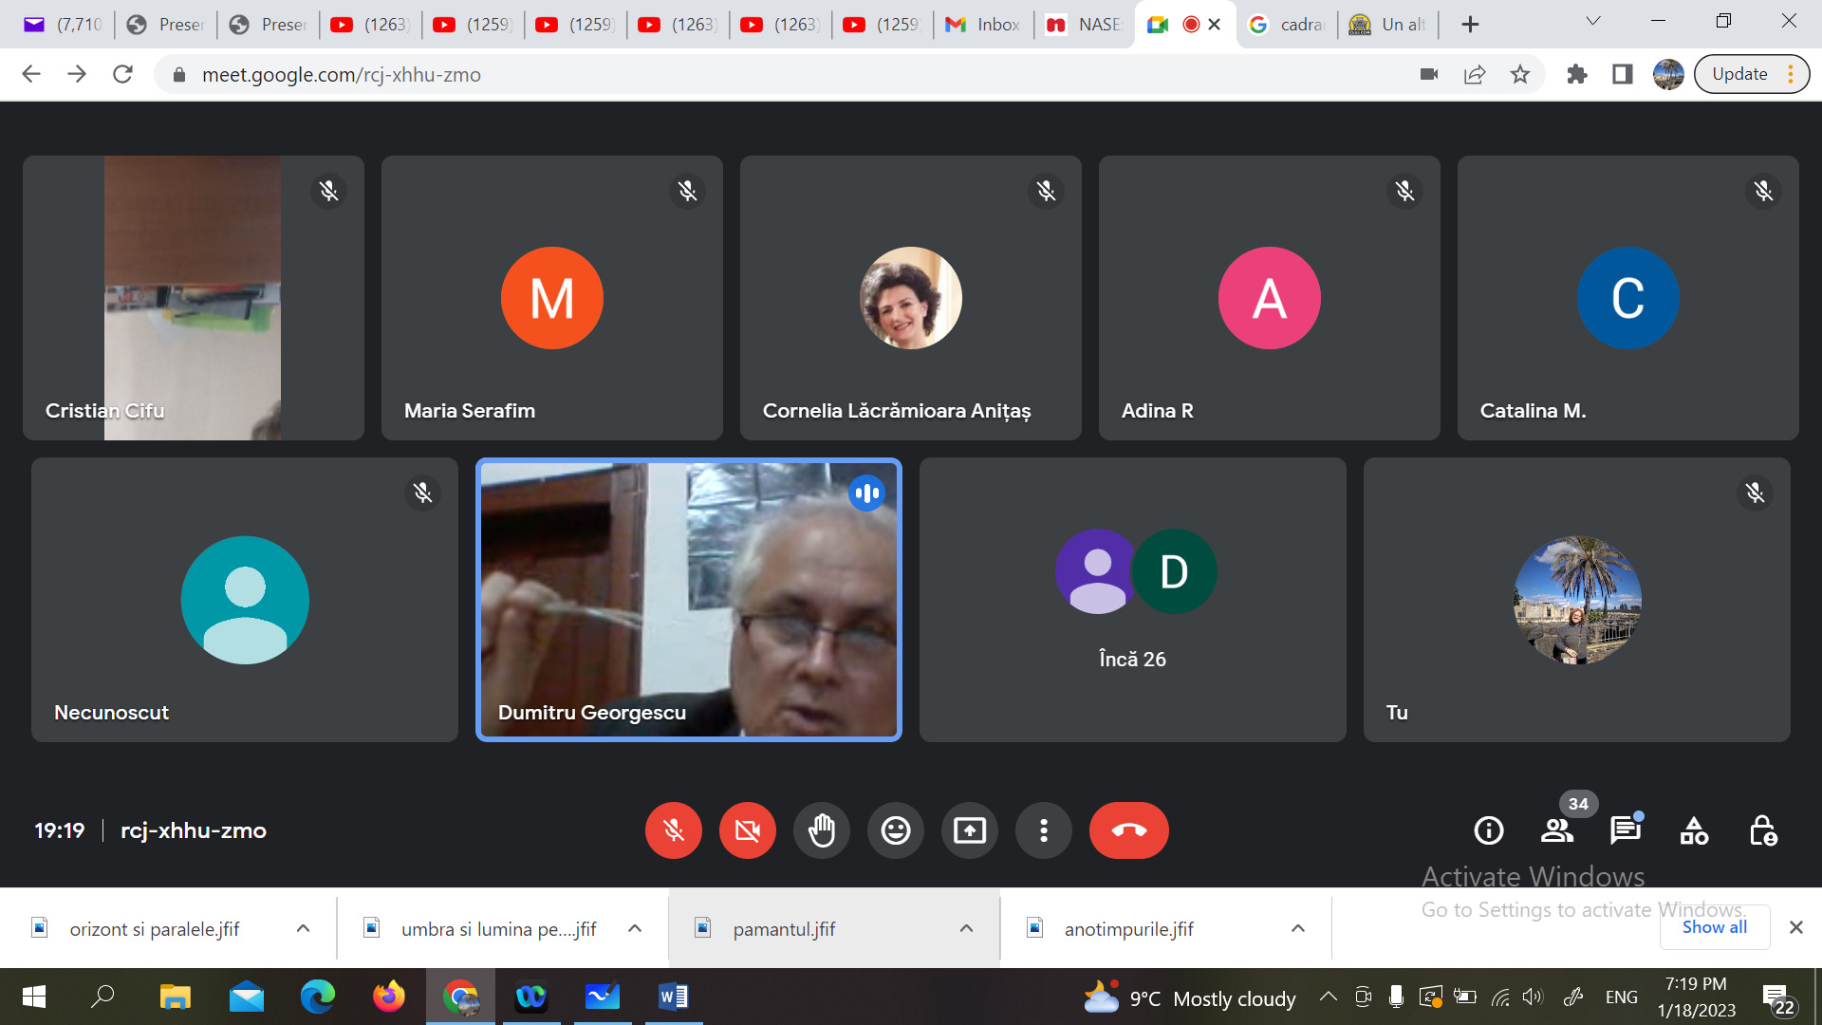Viewport: 1822px width, 1025px height.
Task: Switch to the Un alt browser tab
Action: pyautogui.click(x=1388, y=25)
